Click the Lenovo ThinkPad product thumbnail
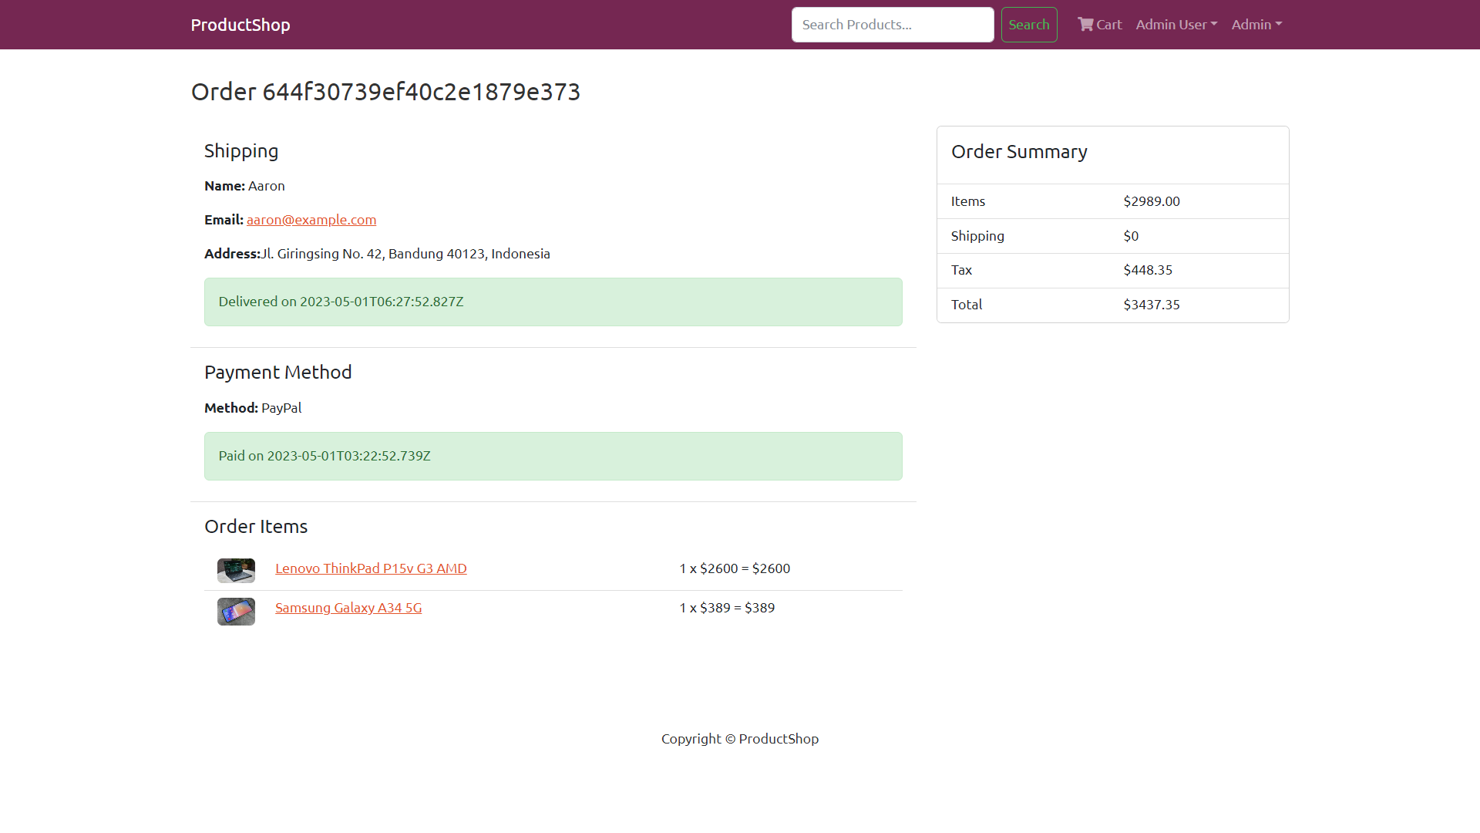Viewport: 1480px width, 833px height. tap(236, 571)
